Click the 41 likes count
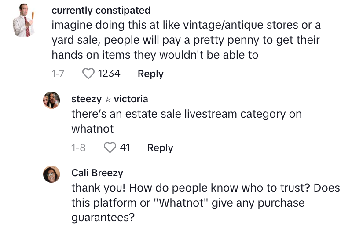The height and width of the screenshot is (229, 352). click(125, 148)
